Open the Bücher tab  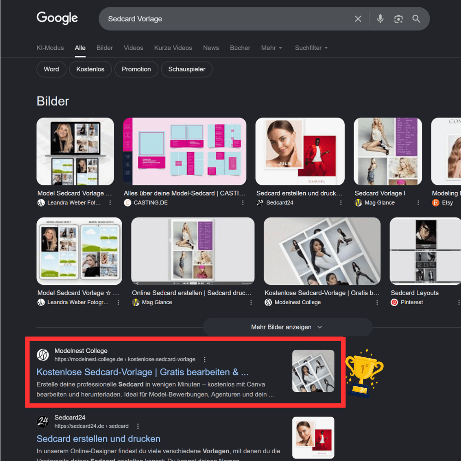240,47
